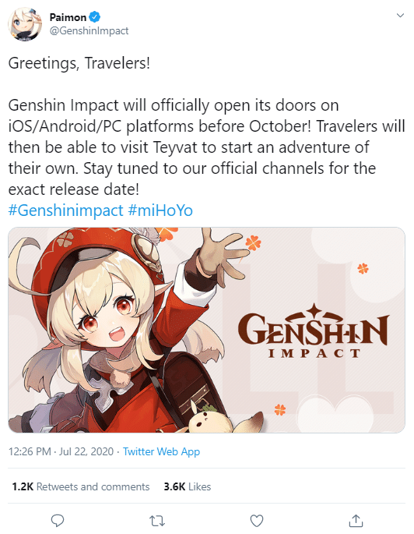Open the Klee Genshin Impact image
The width and height of the screenshot is (414, 534).
pos(207,330)
